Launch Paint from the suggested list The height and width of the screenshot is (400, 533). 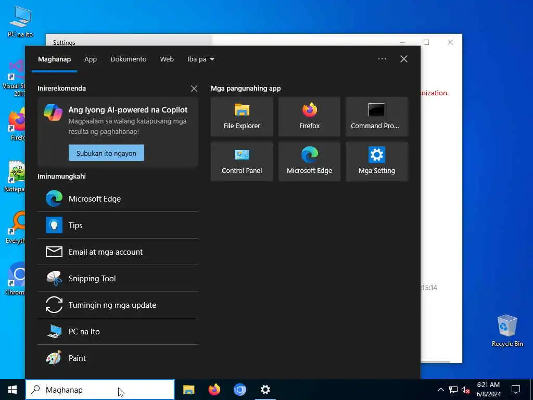pyautogui.click(x=118, y=358)
